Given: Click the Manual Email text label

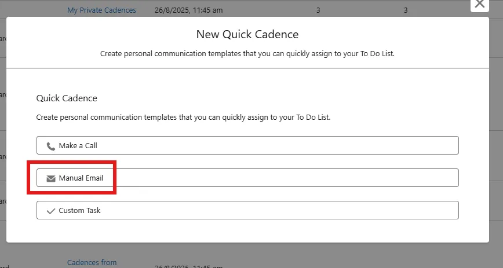Looking at the screenshot, I should click(x=81, y=178).
